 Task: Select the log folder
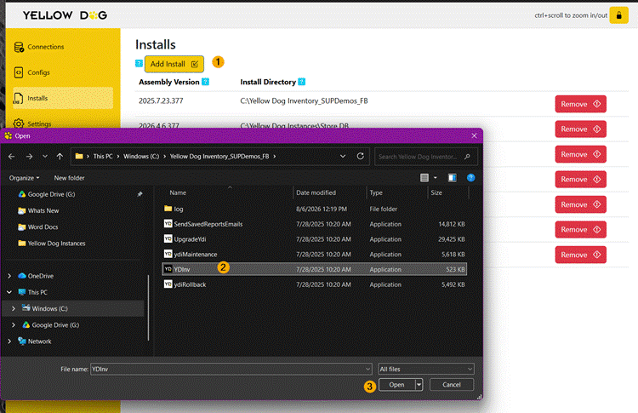coord(314,209)
